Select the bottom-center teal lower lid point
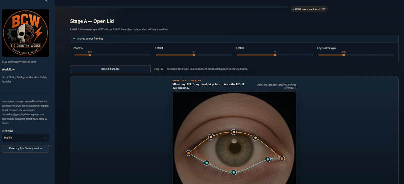Viewport: 404px width, 184px height. (234, 172)
